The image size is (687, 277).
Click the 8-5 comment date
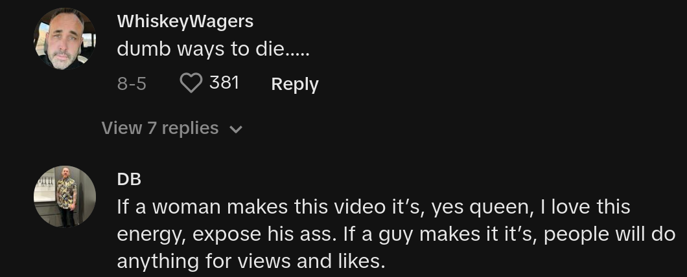coord(132,83)
